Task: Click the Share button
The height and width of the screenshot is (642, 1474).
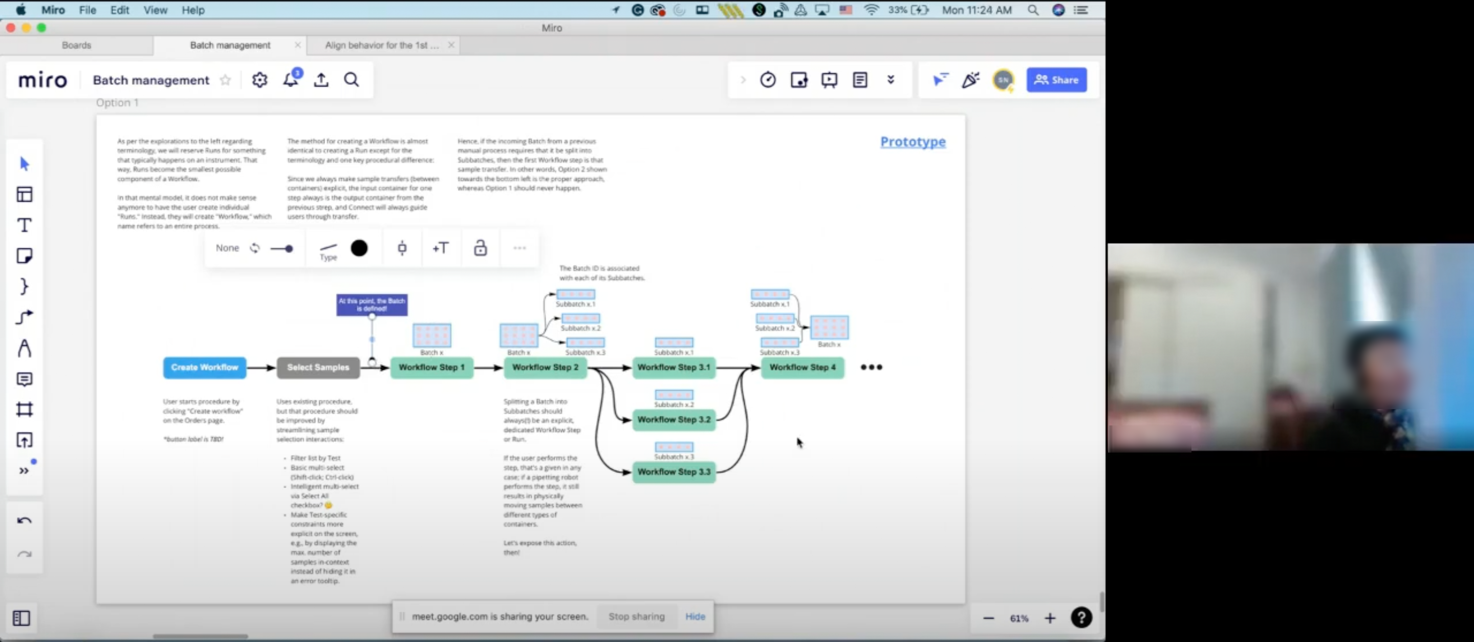Action: [x=1056, y=80]
